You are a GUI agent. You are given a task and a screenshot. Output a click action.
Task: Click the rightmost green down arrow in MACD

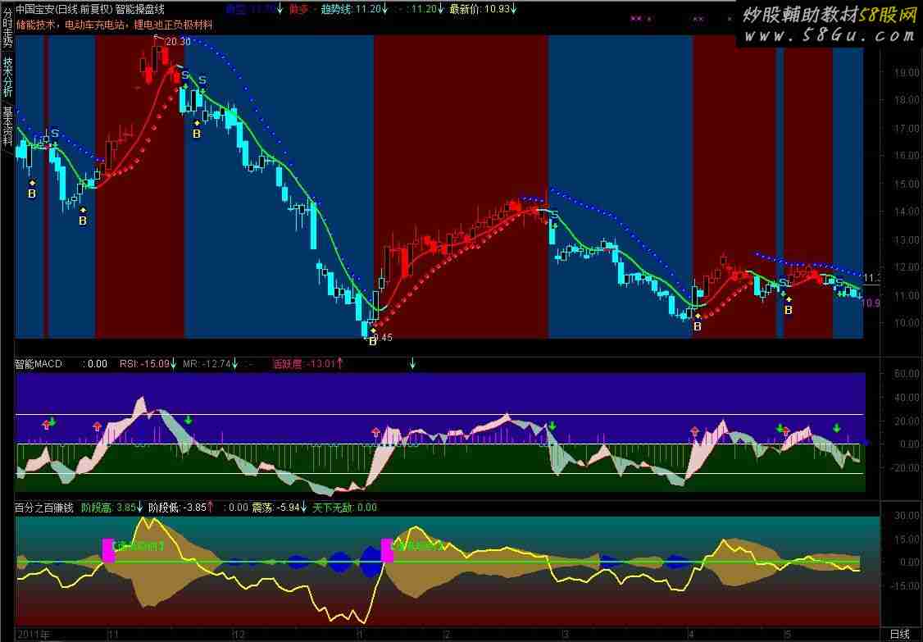837,428
